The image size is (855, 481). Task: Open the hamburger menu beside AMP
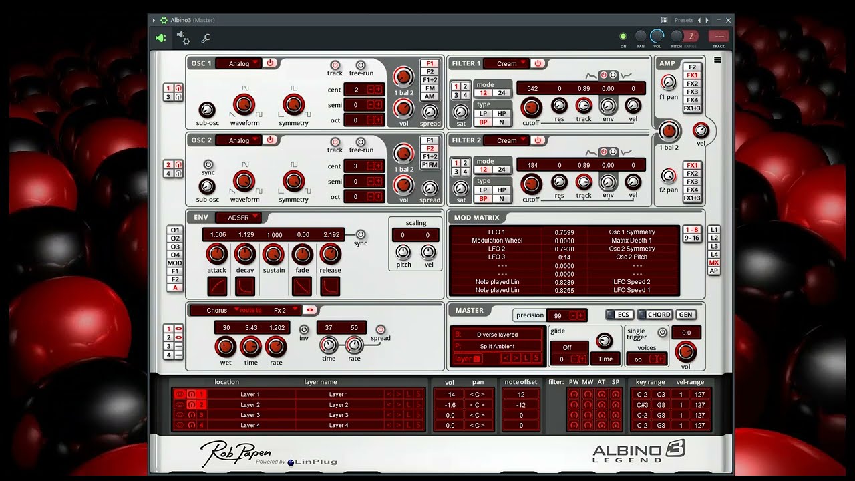pyautogui.click(x=717, y=60)
